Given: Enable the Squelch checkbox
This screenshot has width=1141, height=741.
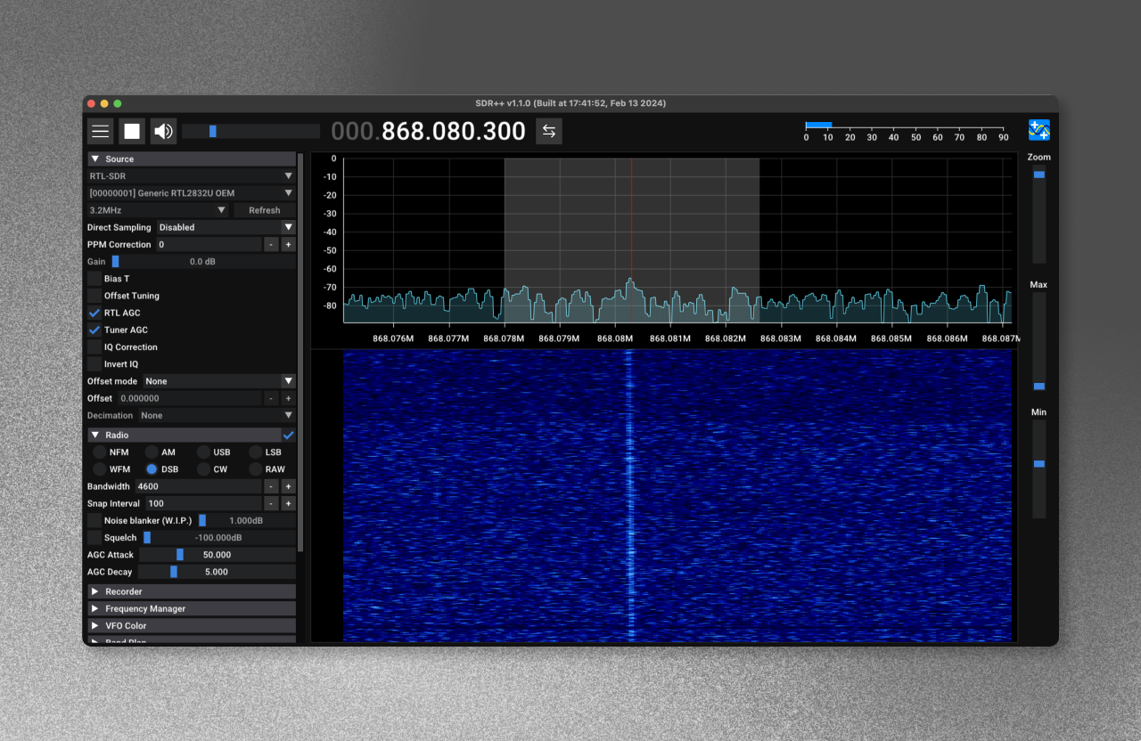Looking at the screenshot, I should [x=94, y=538].
